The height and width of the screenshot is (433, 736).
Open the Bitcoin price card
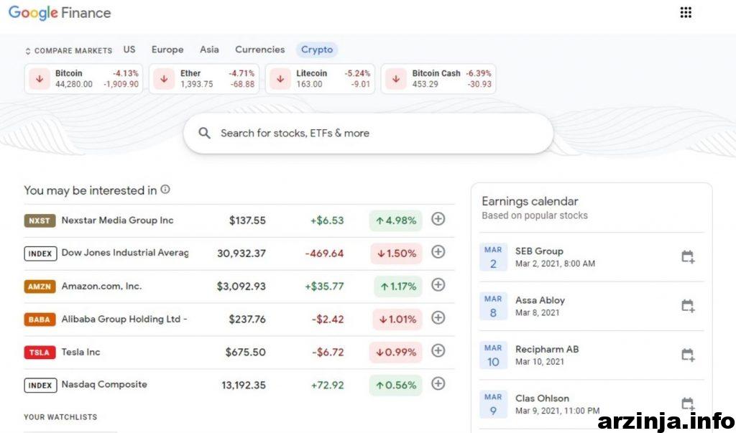[x=83, y=79]
